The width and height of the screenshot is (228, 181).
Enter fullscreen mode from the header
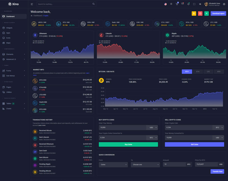tap(194, 4)
